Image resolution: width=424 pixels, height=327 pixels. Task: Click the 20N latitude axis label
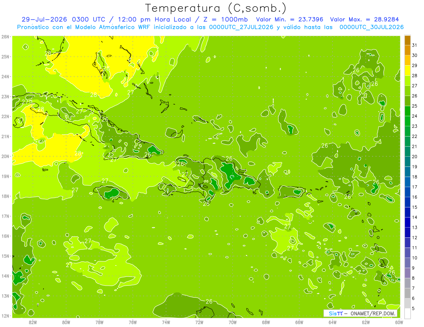[x=5, y=156]
